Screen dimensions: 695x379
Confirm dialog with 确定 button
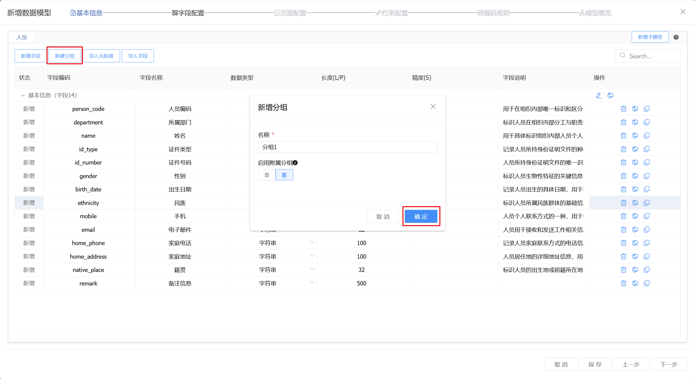coord(421,216)
